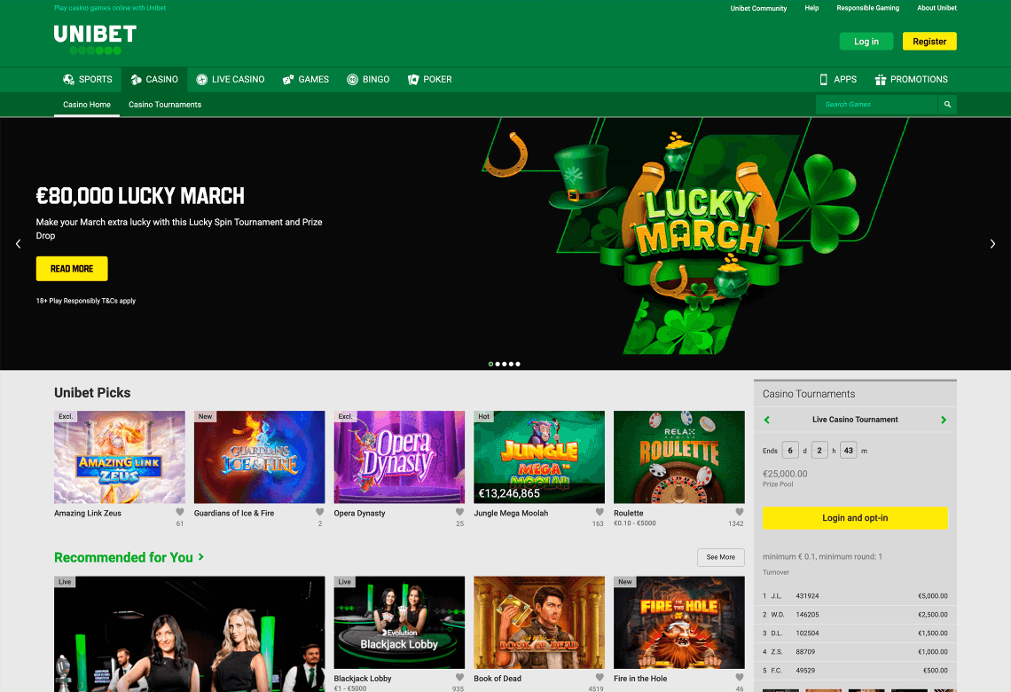Select leaderboard row D.L. 102504
This screenshot has height=692, width=1011.
[855, 633]
